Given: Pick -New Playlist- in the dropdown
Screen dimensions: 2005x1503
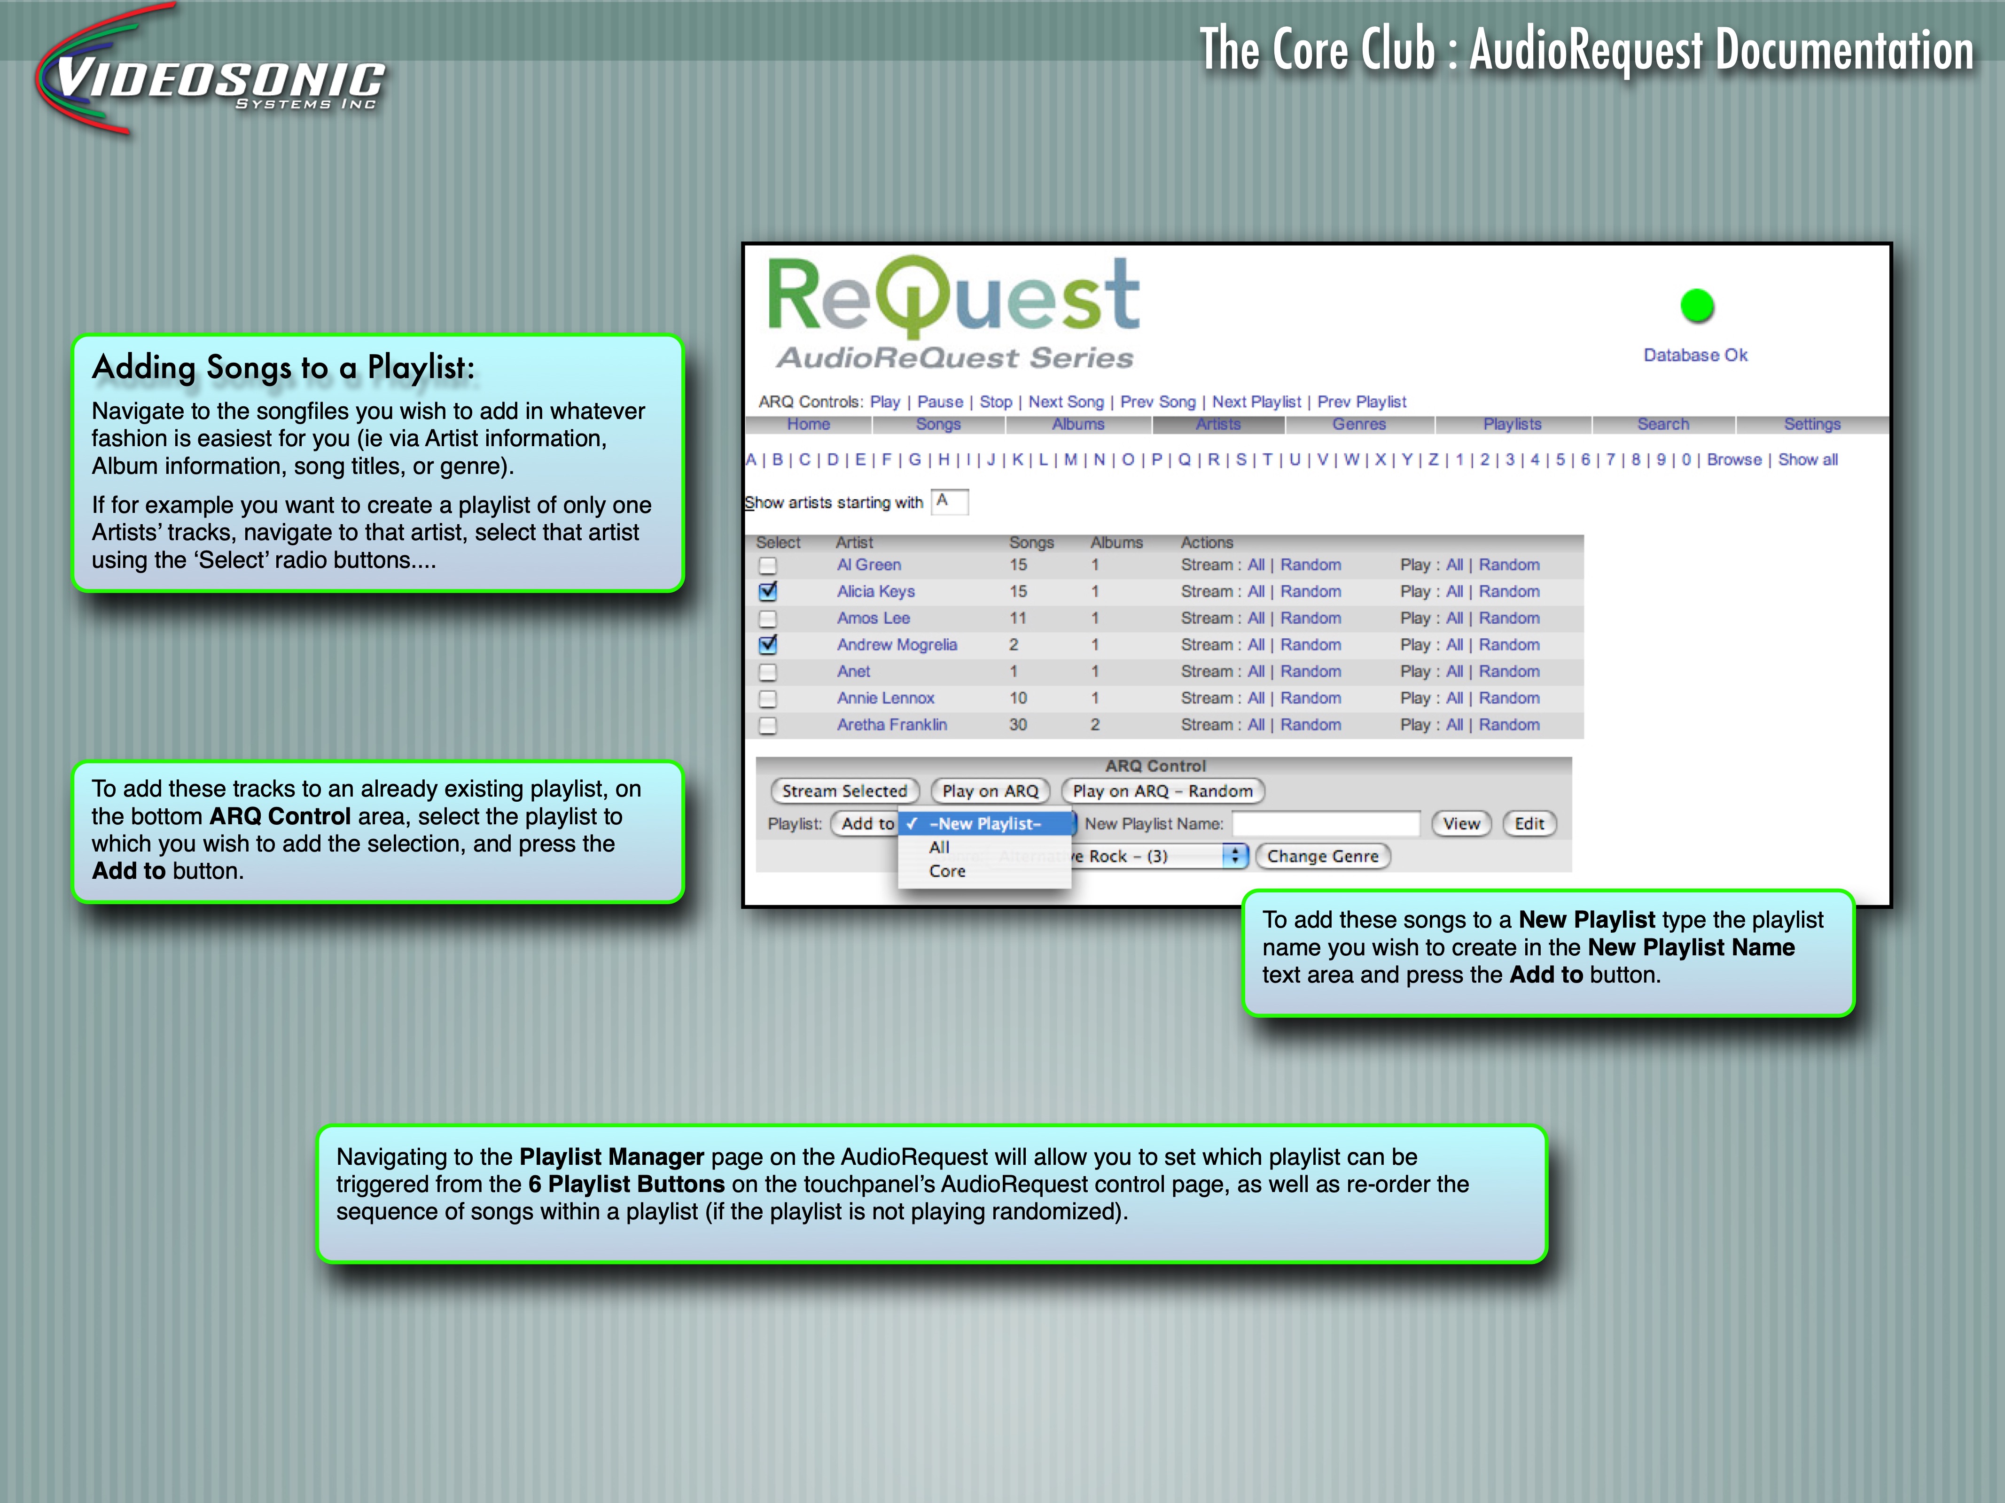Looking at the screenshot, I should tap(985, 823).
